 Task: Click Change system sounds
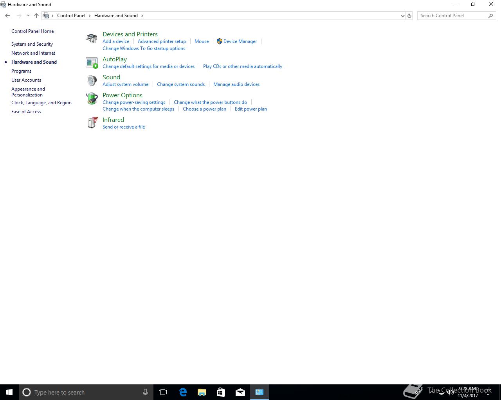181,84
